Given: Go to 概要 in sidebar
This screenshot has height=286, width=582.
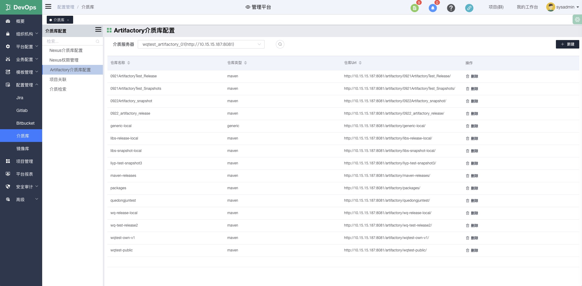Looking at the screenshot, I should click(21, 21).
